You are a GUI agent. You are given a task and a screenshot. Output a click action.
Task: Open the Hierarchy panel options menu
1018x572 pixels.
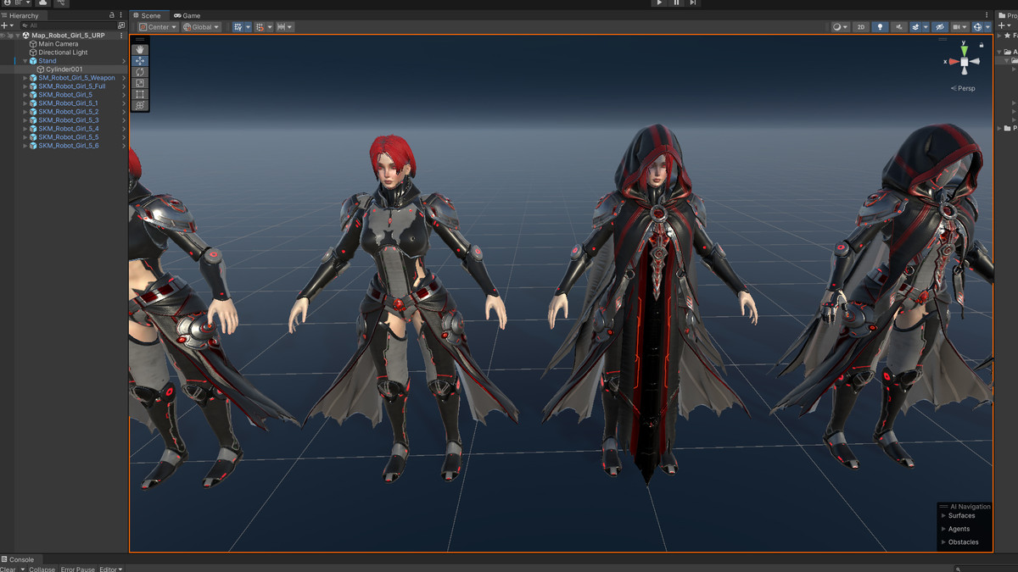121,15
